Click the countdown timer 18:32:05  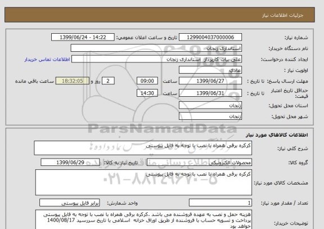coord(73,81)
